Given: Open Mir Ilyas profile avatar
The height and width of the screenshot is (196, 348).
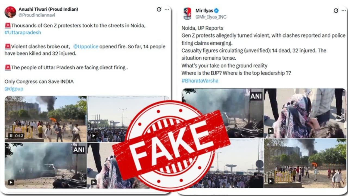Looking at the screenshot, I should (x=187, y=13).
